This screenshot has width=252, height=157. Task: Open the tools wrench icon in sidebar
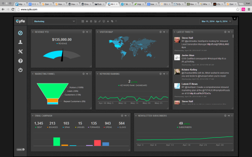click(20, 51)
